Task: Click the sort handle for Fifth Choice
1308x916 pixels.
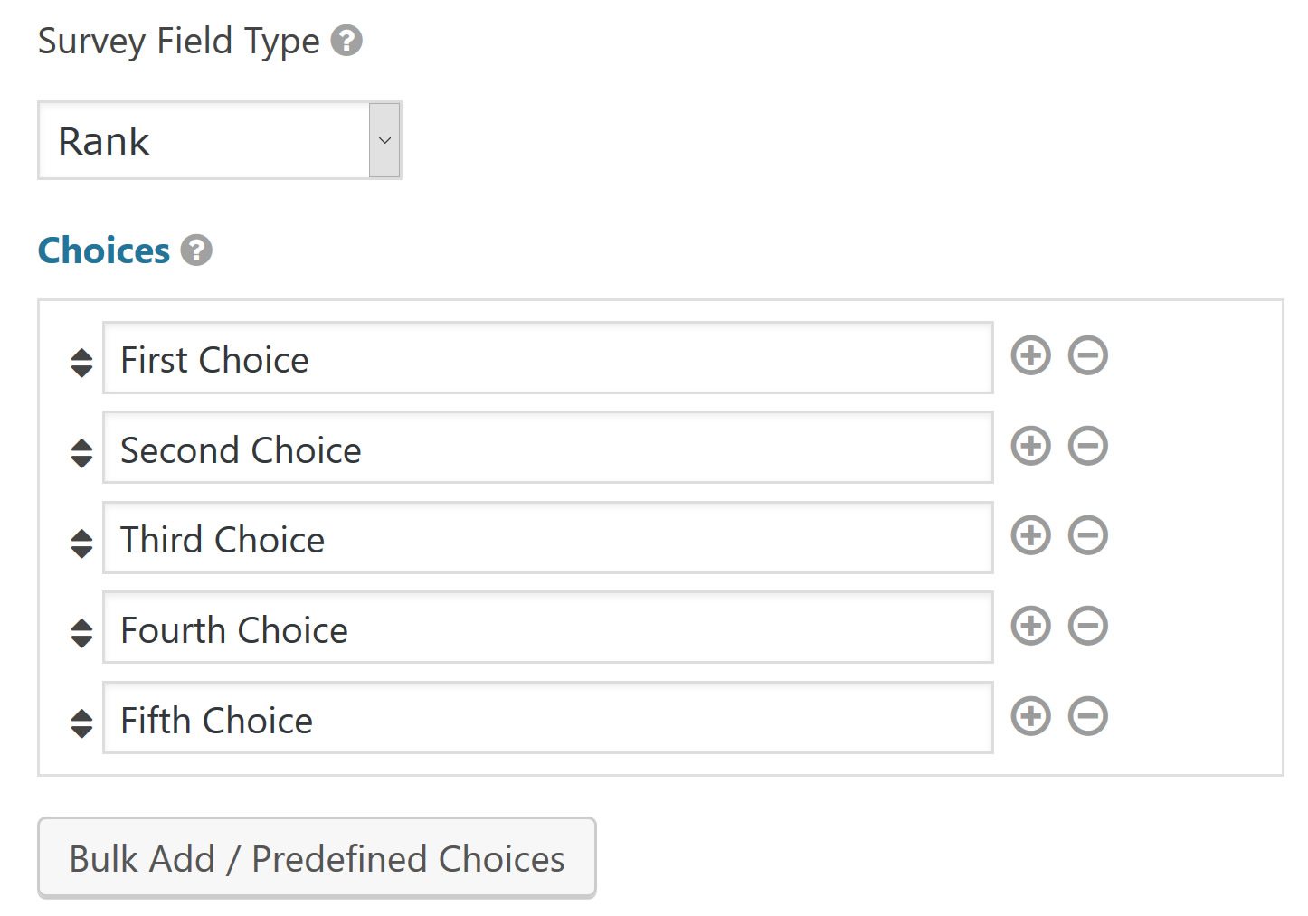Action: 81,723
